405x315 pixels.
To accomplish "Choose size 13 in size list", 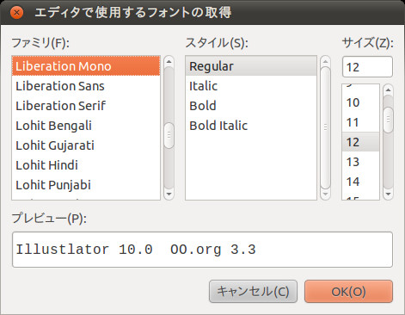I will pos(361,162).
